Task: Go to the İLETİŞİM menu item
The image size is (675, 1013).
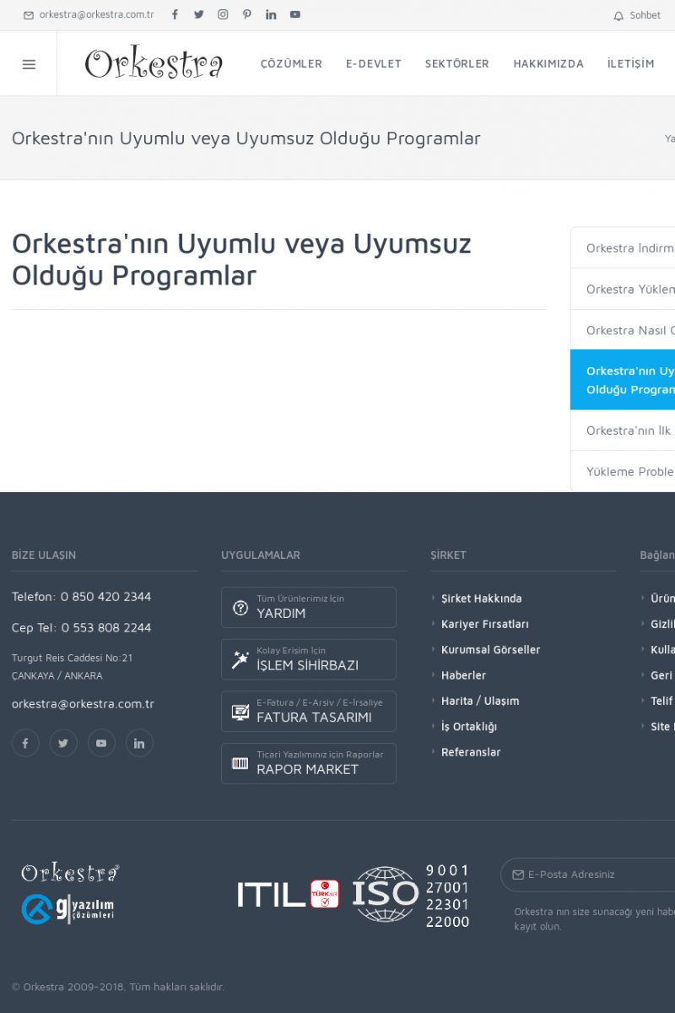Action: (x=630, y=64)
